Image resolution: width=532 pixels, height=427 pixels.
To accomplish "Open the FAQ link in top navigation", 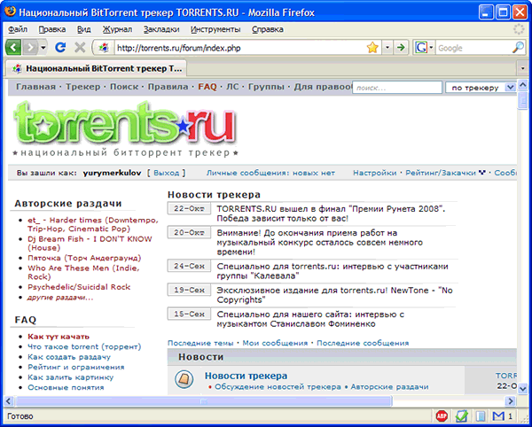I will [207, 87].
